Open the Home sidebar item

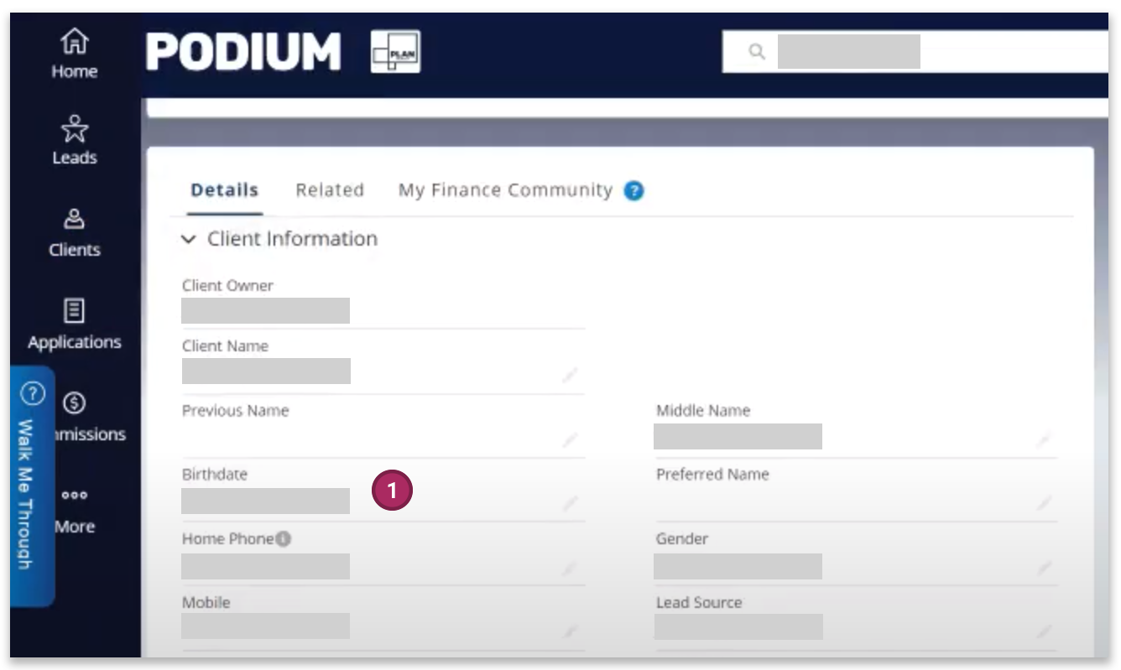75,54
